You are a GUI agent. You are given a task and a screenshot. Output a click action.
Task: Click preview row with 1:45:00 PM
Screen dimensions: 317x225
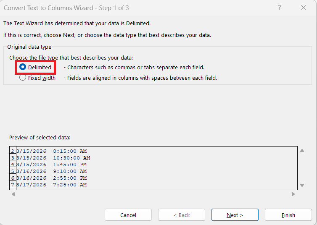pyautogui.click(x=51, y=165)
